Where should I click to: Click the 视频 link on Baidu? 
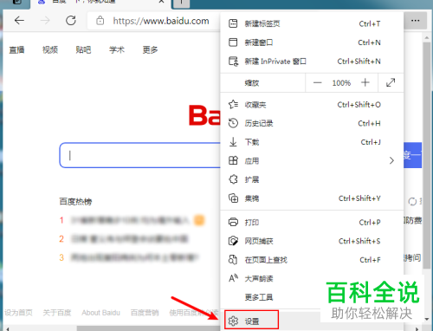pyautogui.click(x=50, y=49)
